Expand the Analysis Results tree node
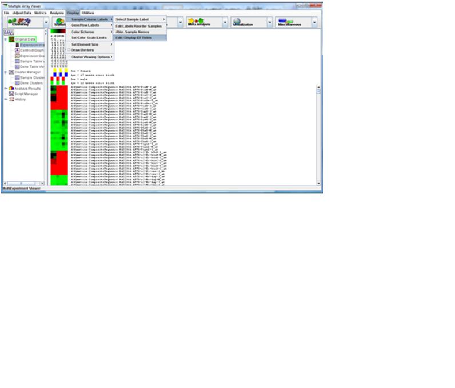This screenshot has width=455, height=388. coord(6,88)
